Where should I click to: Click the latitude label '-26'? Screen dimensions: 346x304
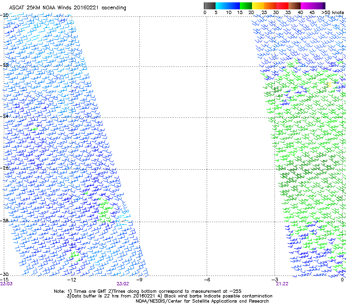click(4, 168)
